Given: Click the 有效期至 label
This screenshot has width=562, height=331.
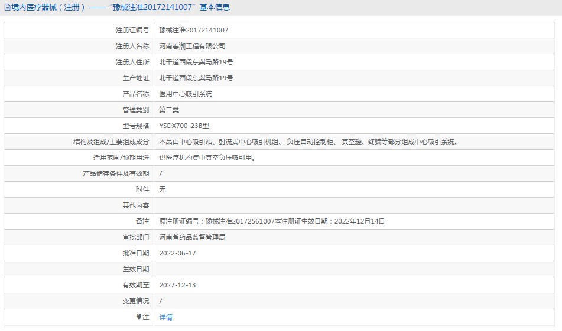Looking at the screenshot, I should (x=136, y=285).
